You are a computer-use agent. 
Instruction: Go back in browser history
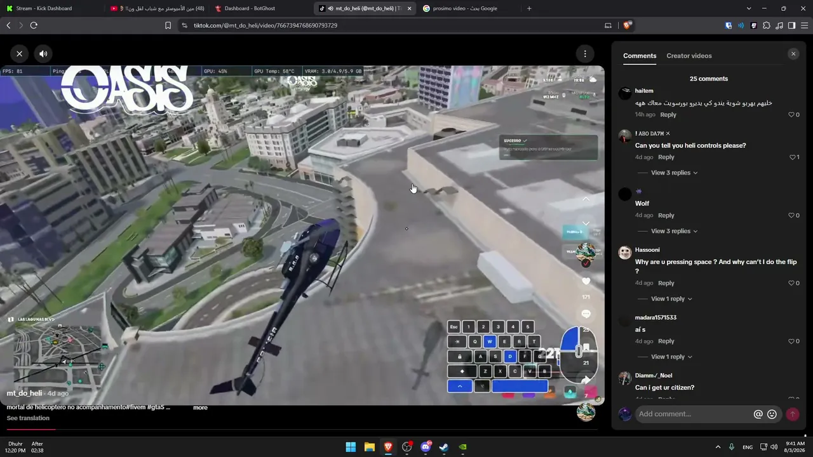point(8,25)
